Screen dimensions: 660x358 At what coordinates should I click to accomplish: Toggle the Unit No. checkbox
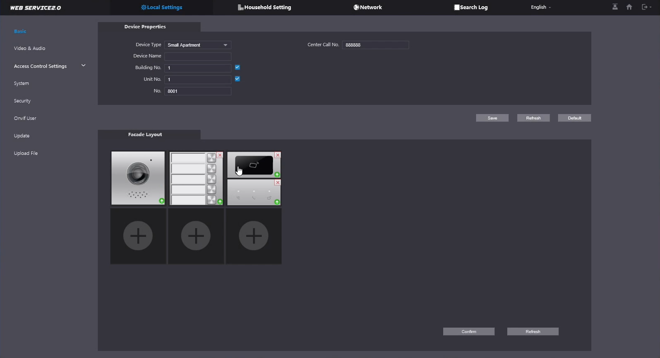tap(237, 79)
